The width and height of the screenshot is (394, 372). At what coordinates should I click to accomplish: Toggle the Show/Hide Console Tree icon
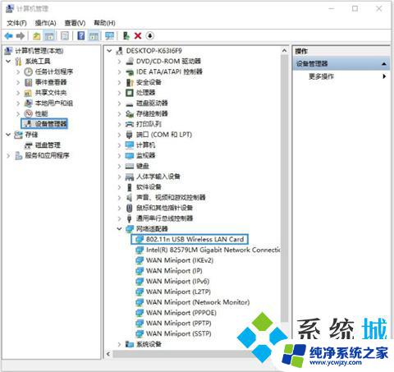pos(49,36)
